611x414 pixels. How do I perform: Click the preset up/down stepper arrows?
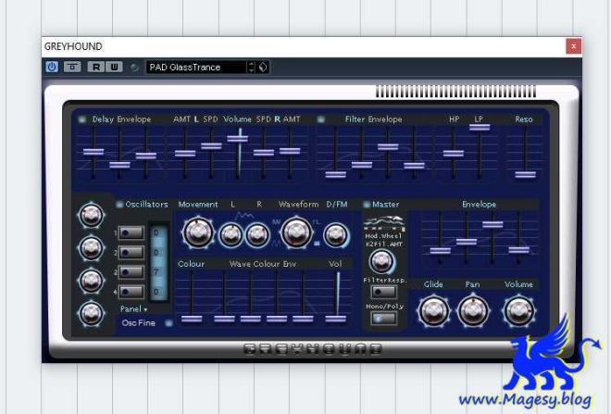[251, 67]
